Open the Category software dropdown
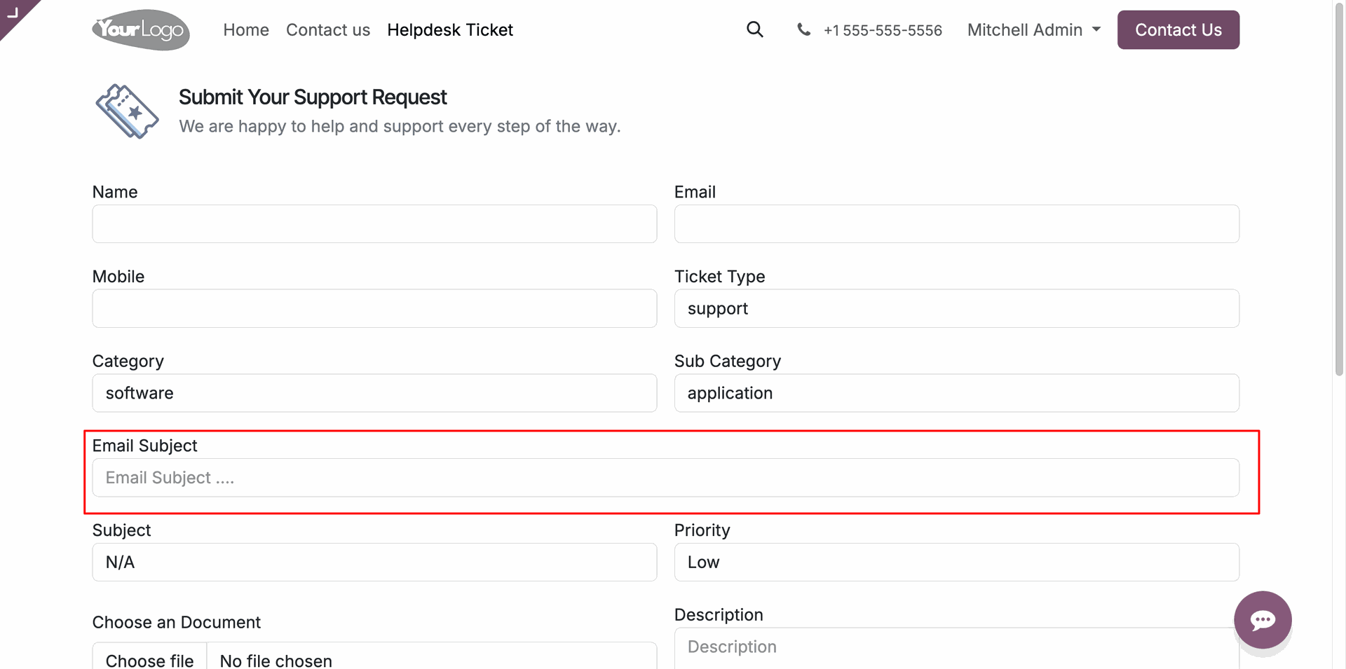Viewport: 1346px width, 669px height. [x=374, y=394]
